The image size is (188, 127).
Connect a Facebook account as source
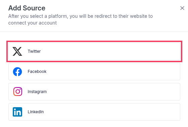(94, 72)
